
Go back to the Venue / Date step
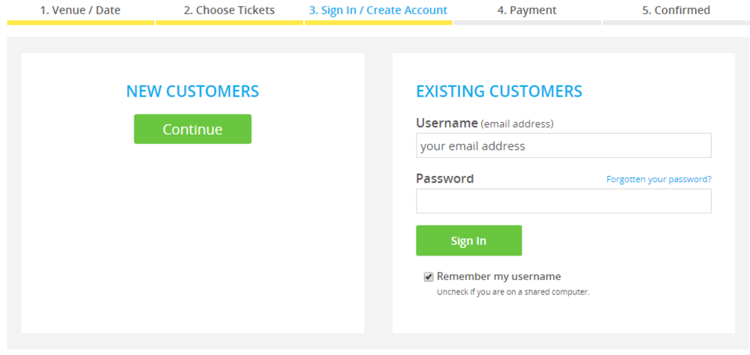click(80, 10)
